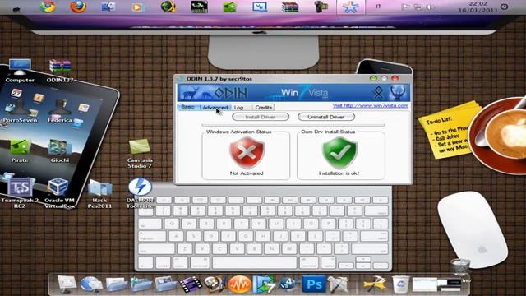
Task: Switch to the Basic tab in ODIN
Action: (x=187, y=107)
